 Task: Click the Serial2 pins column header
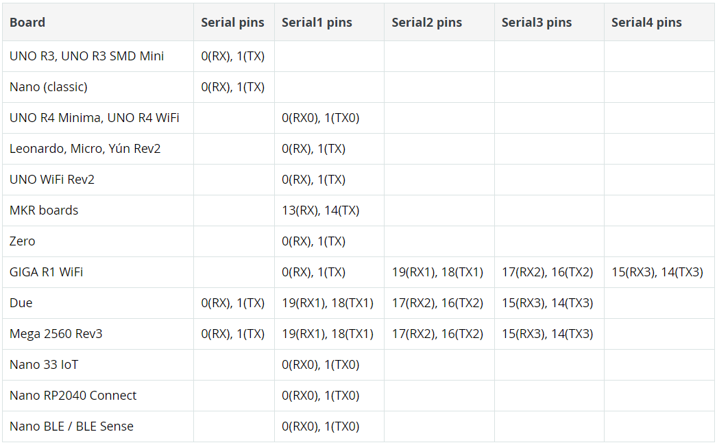point(426,22)
